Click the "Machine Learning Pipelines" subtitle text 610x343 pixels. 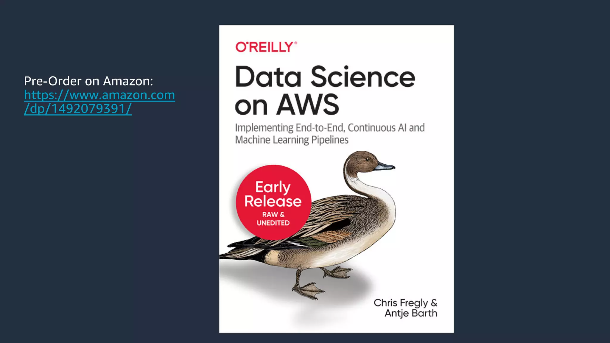click(x=292, y=140)
